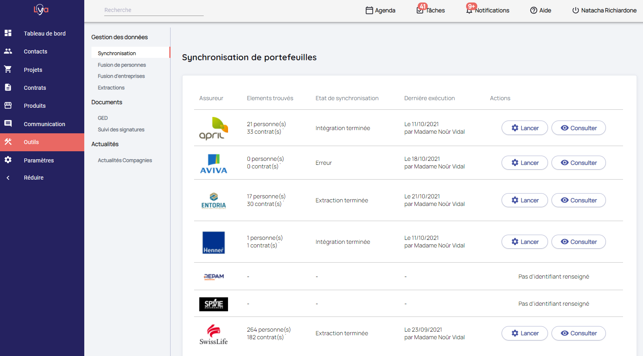The image size is (643, 356).
Task: Open the Aide help menu
Action: coord(540,10)
